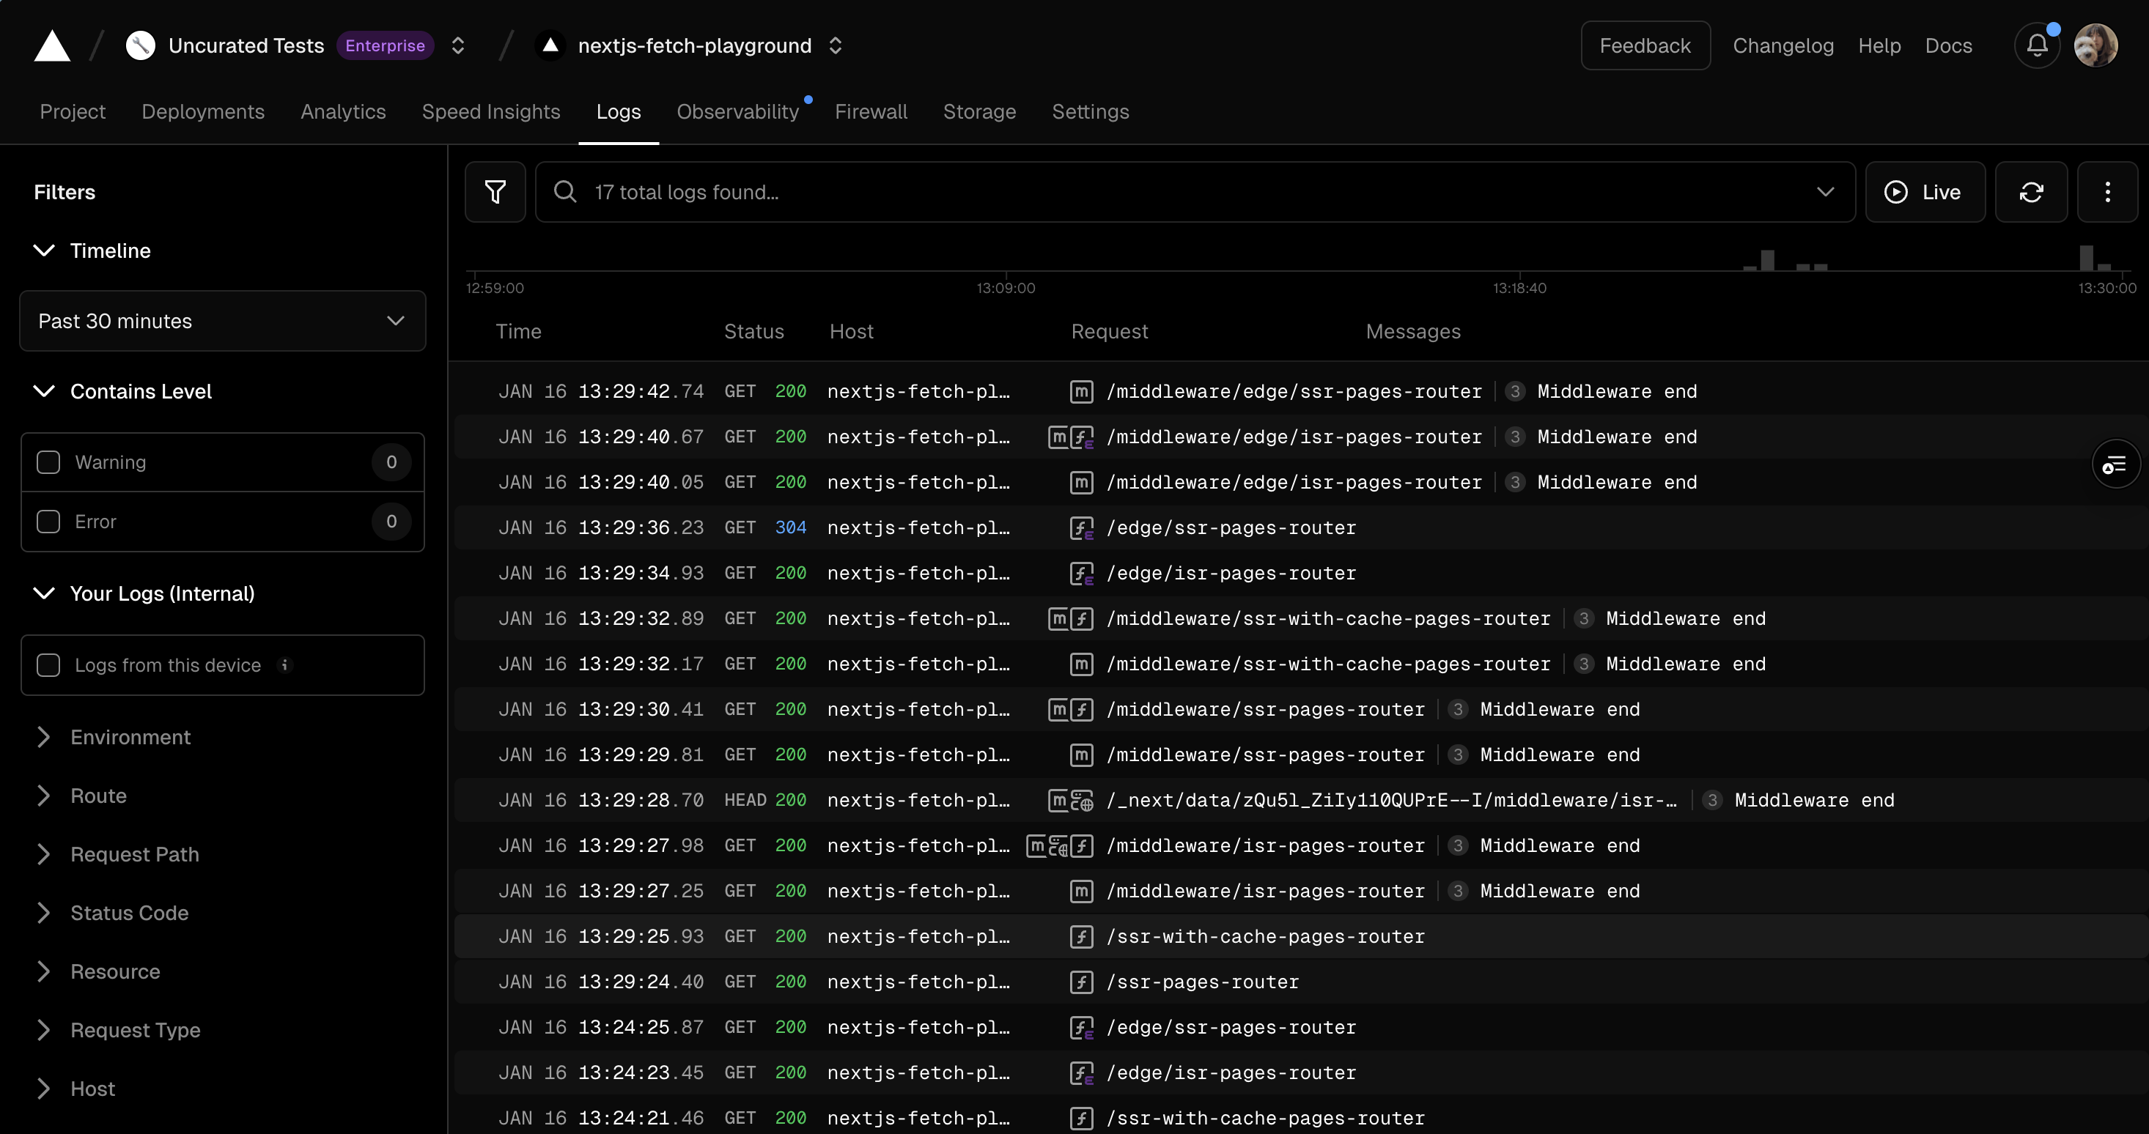The height and width of the screenshot is (1134, 2149).
Task: Click the floating toolbar settings icon
Action: tap(2115, 464)
